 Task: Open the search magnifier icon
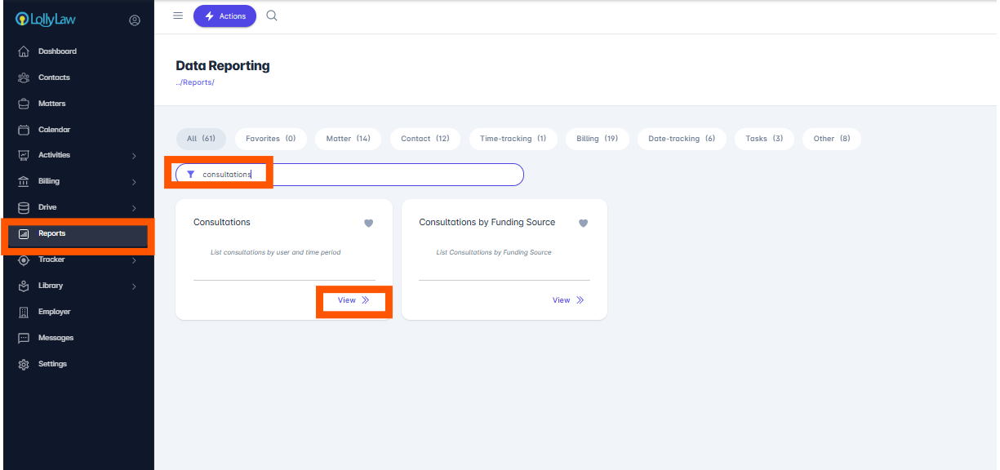(272, 16)
